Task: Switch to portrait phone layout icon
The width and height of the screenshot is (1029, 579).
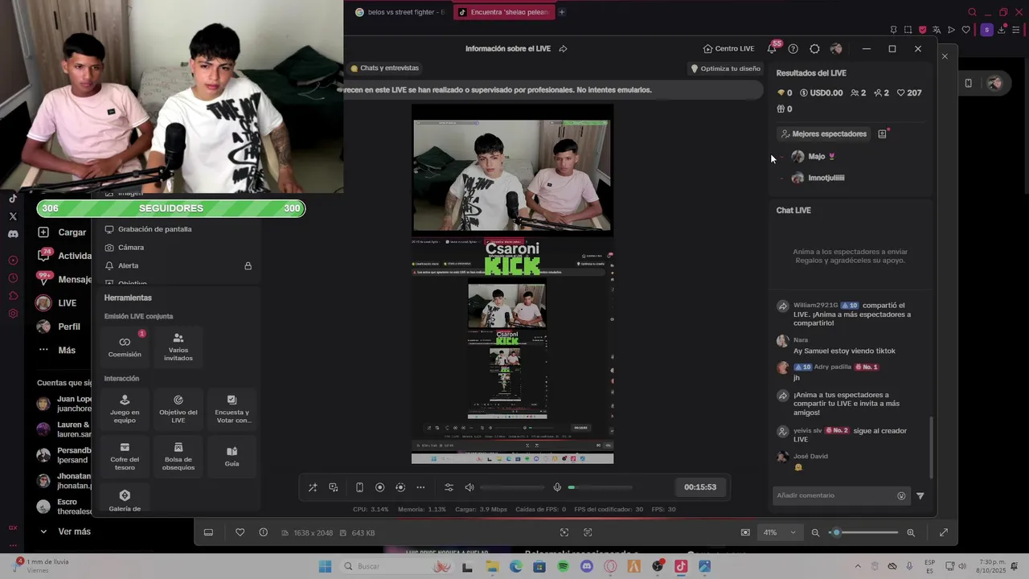Action: [359, 487]
